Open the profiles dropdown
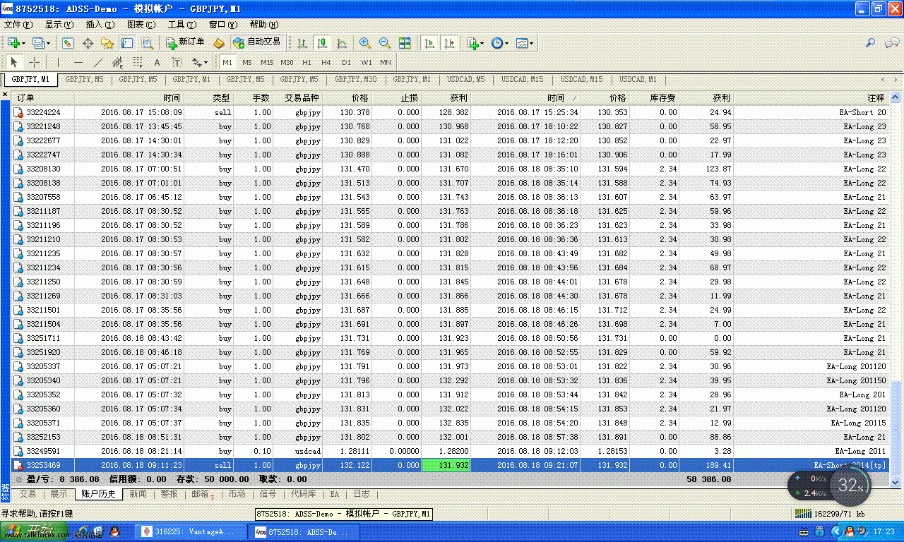Screen dimensions: 904x542 [x=41, y=43]
